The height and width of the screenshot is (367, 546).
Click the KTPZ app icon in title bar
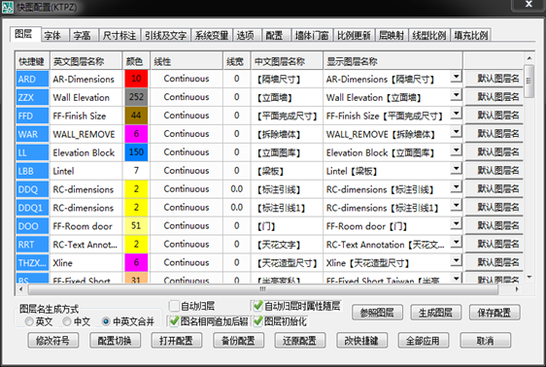coord(7,8)
